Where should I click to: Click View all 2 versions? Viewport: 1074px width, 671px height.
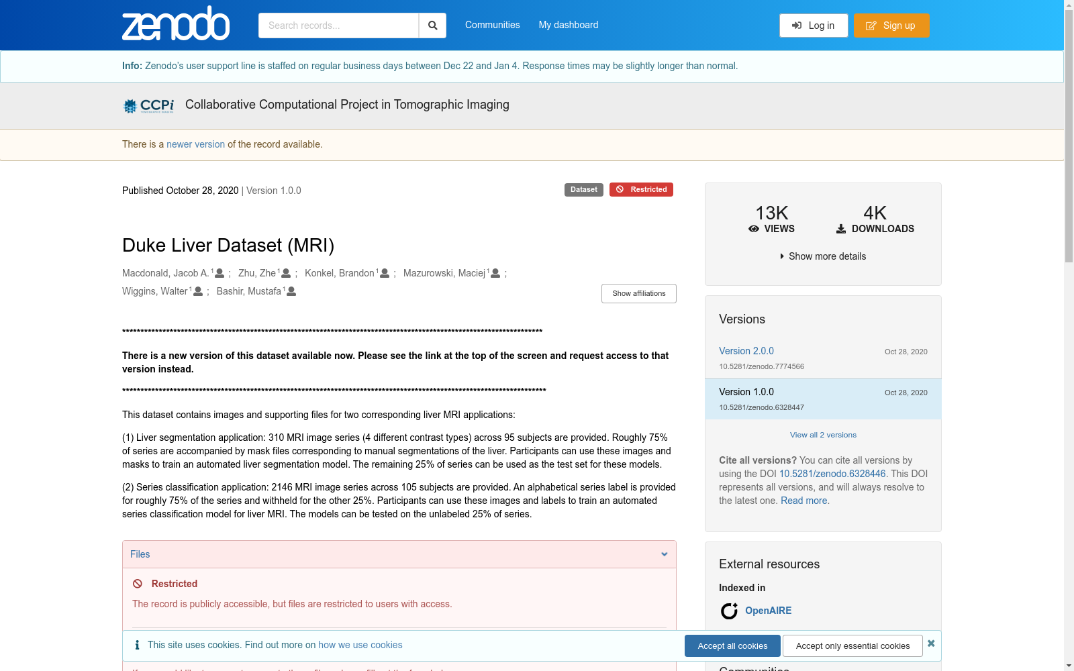pos(823,435)
